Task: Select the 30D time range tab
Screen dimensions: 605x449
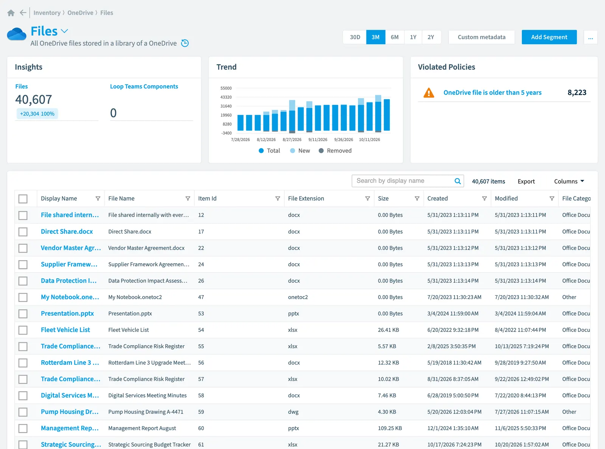Action: click(355, 37)
